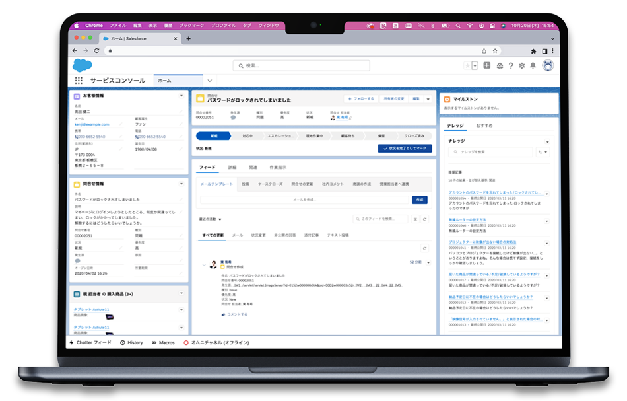This screenshot has height=401, width=627.
Task: Click the 編集 button on the case
Action: click(x=416, y=99)
